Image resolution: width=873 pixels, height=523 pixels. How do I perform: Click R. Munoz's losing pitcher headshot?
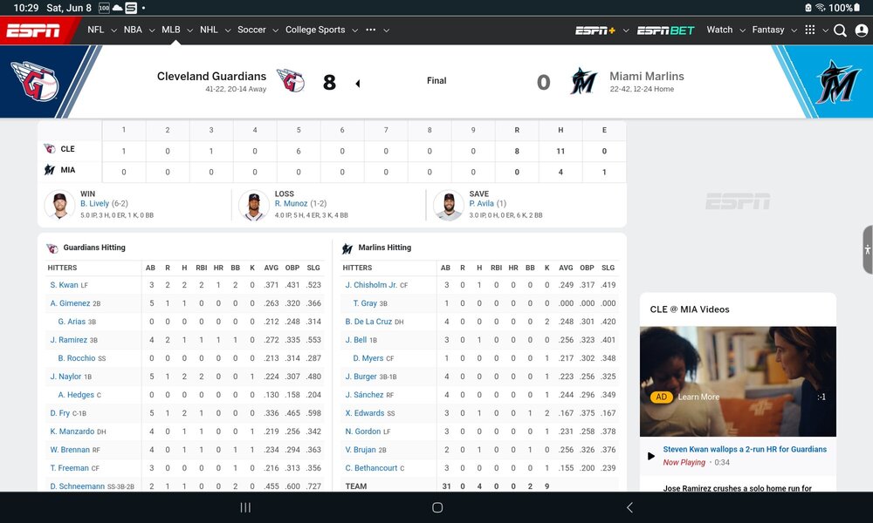point(254,205)
